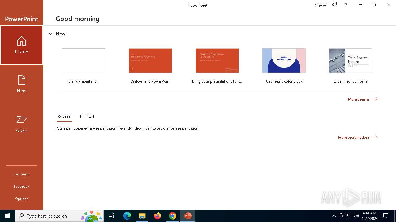Select the Blank Presentation template

84,66
